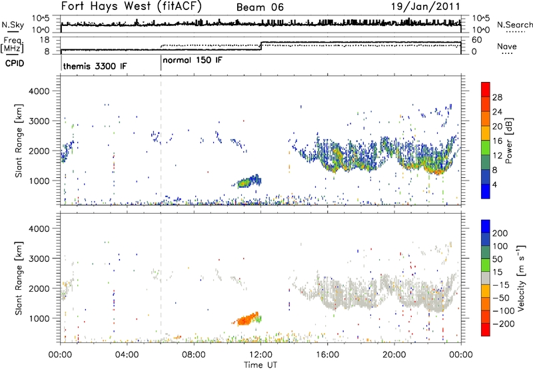The image size is (533, 369).
Task: Click the 'Nave' legend label
Action: pos(507,46)
